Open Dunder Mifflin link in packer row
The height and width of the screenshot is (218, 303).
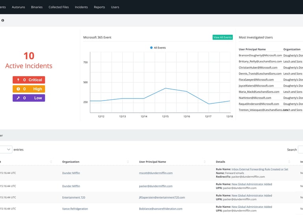pos(71,186)
